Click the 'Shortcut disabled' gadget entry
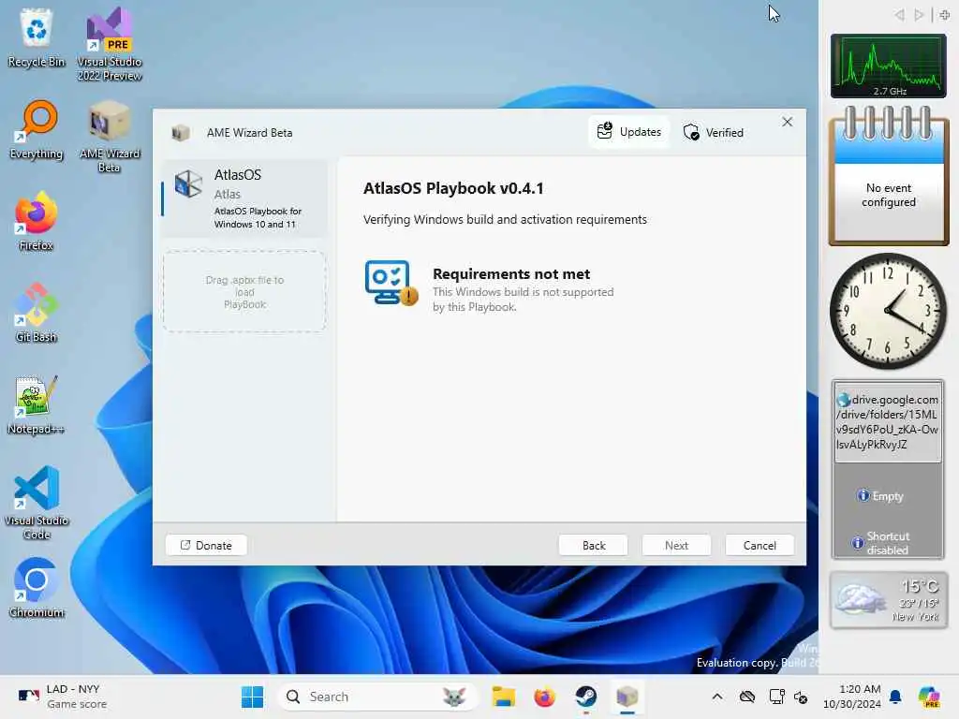The height and width of the screenshot is (719, 959). [880, 542]
